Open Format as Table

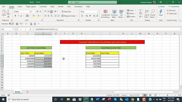(x=114, y=14)
